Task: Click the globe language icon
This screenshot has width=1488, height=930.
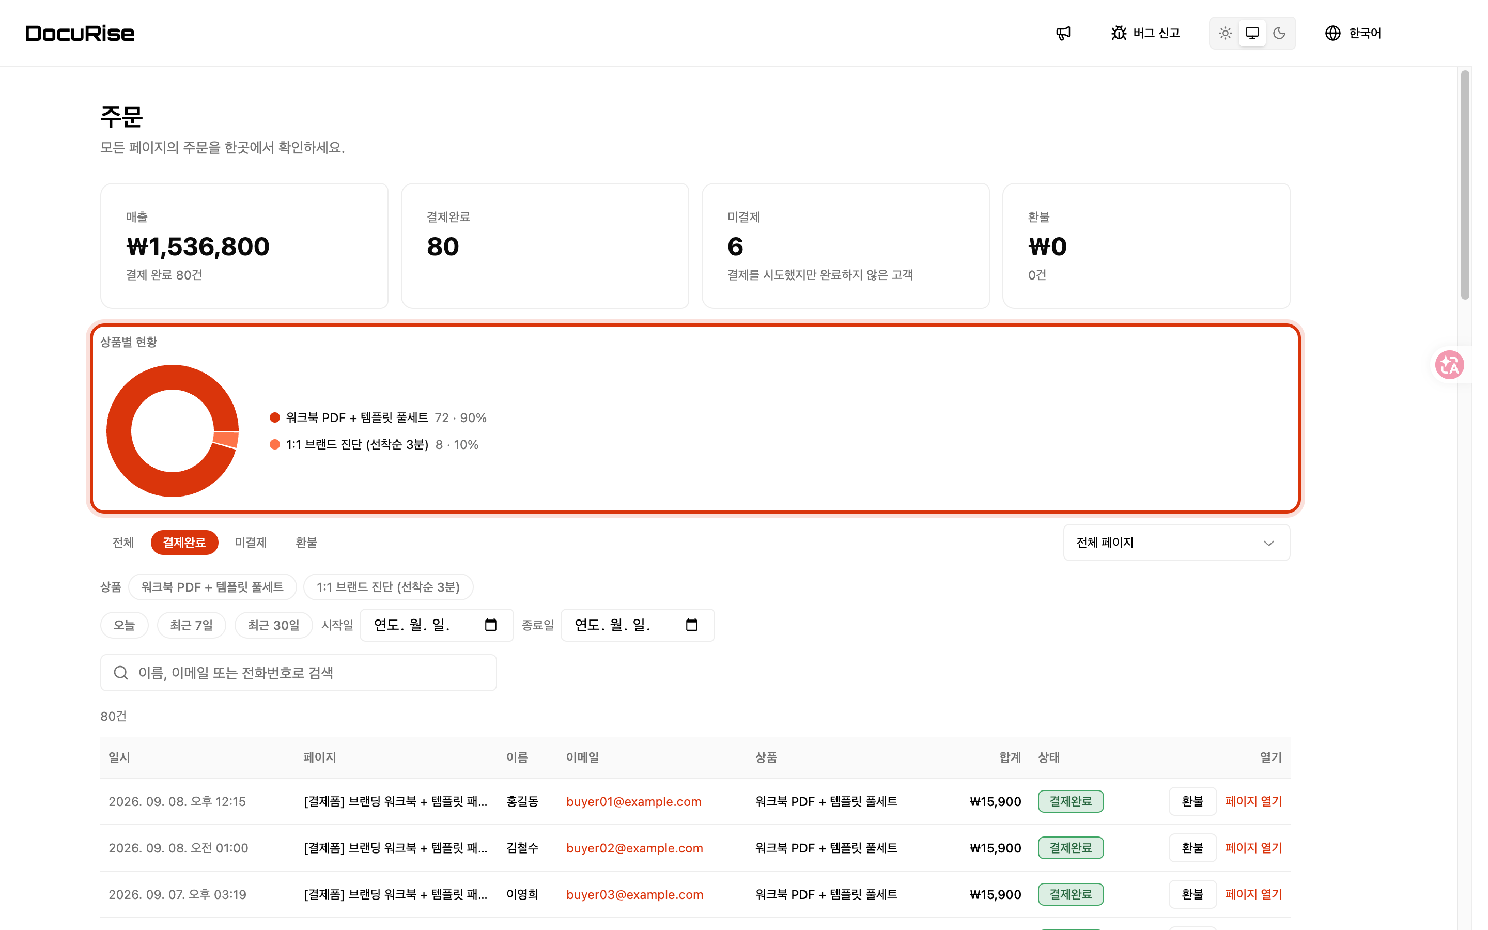Action: pos(1332,33)
